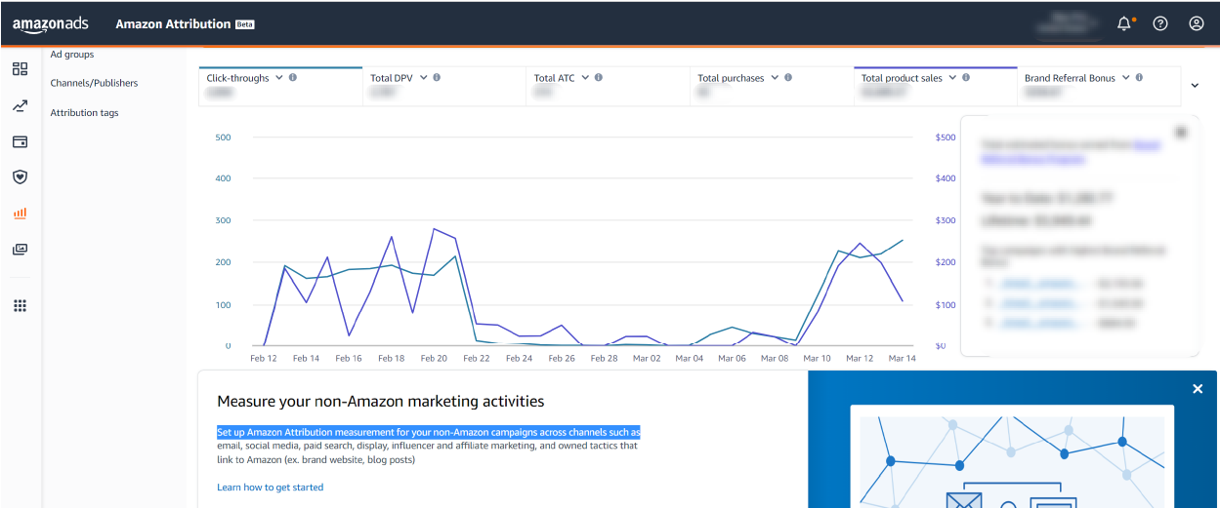This screenshot has height=508, width=1220.
Task: Open the Total ATC metric dropdown
Action: 585,77
